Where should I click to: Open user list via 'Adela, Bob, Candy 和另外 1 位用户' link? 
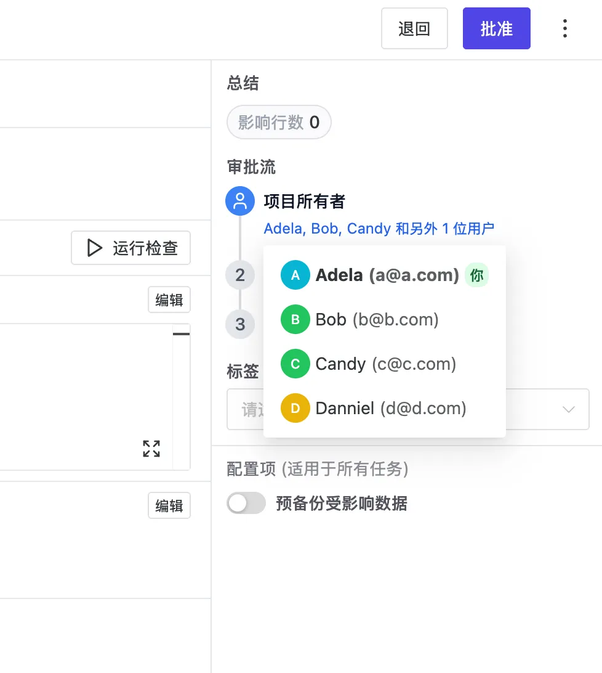pyautogui.click(x=378, y=229)
